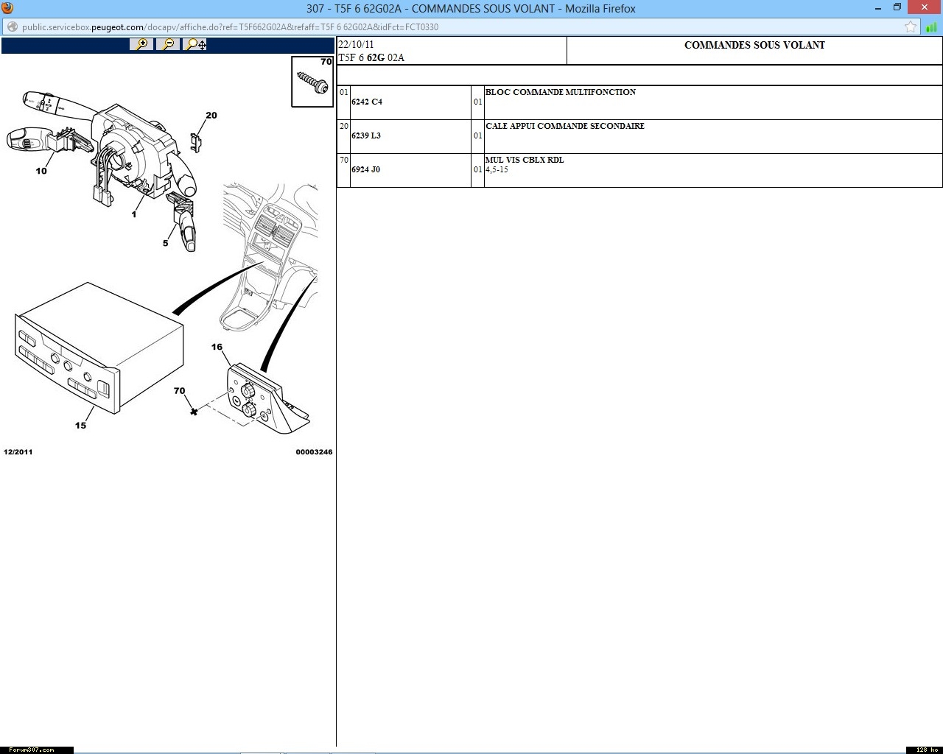The height and width of the screenshot is (754, 943).
Task: Restore down the Firefox window
Action: pyautogui.click(x=897, y=8)
